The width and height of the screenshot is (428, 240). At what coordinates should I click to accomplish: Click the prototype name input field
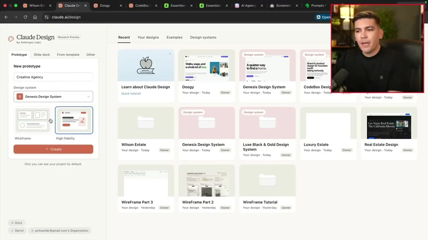pyautogui.click(x=53, y=77)
